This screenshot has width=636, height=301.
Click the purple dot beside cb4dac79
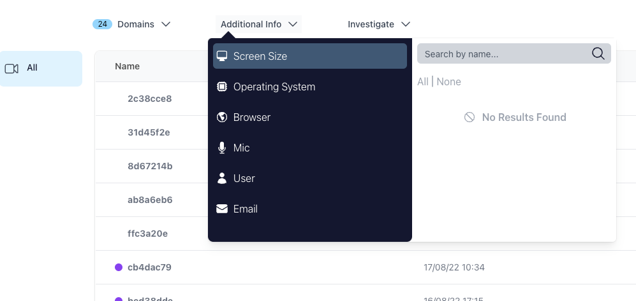pyautogui.click(x=119, y=267)
